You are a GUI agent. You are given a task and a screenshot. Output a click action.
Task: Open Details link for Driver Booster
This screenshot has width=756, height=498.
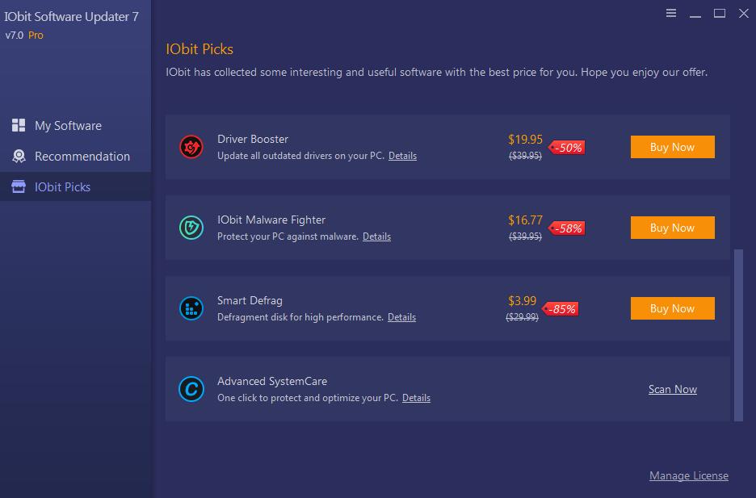click(x=402, y=156)
